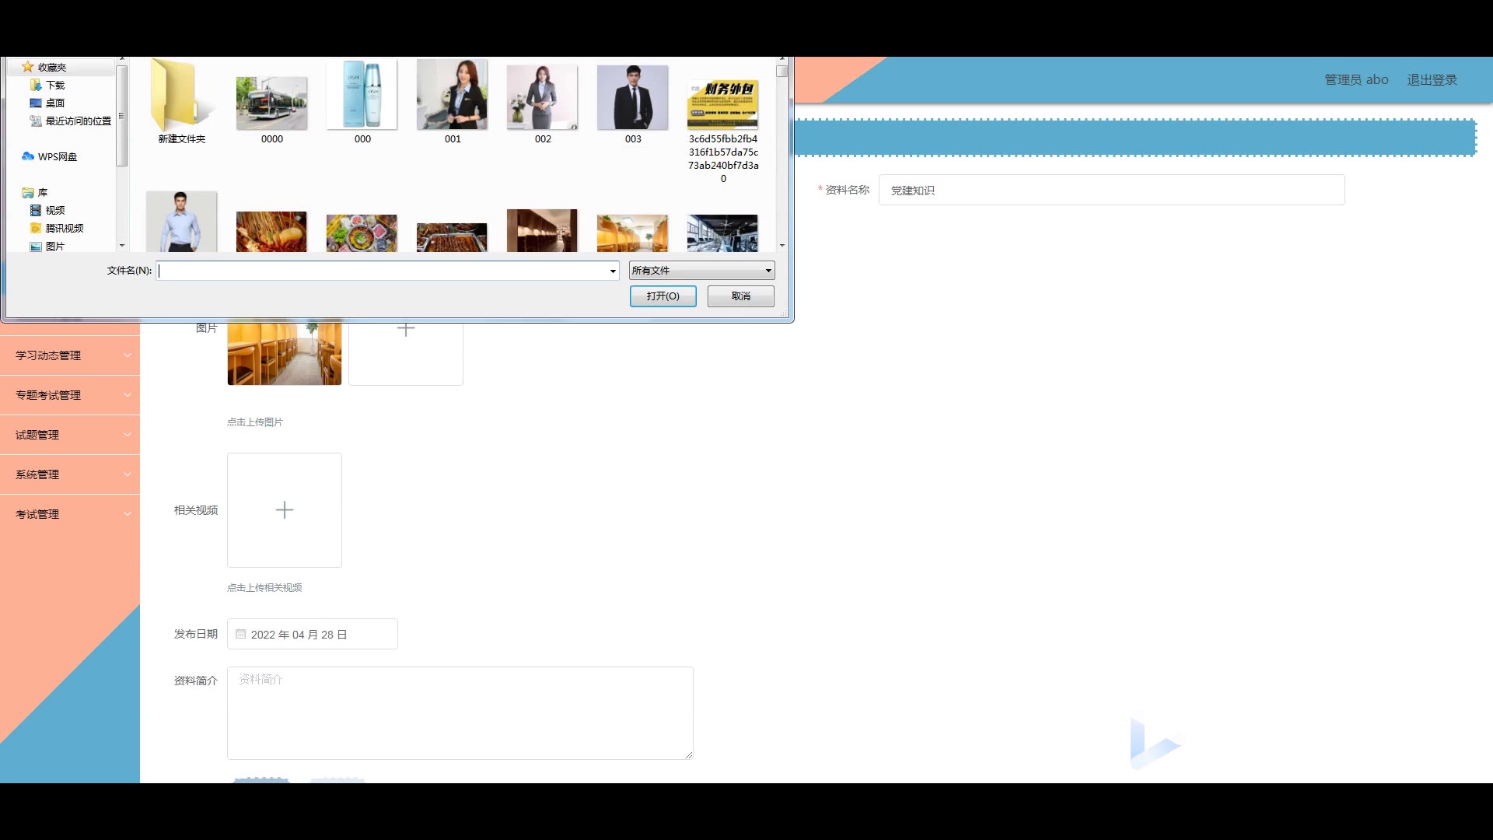Open the 桌面 desktop shortcut

35,103
